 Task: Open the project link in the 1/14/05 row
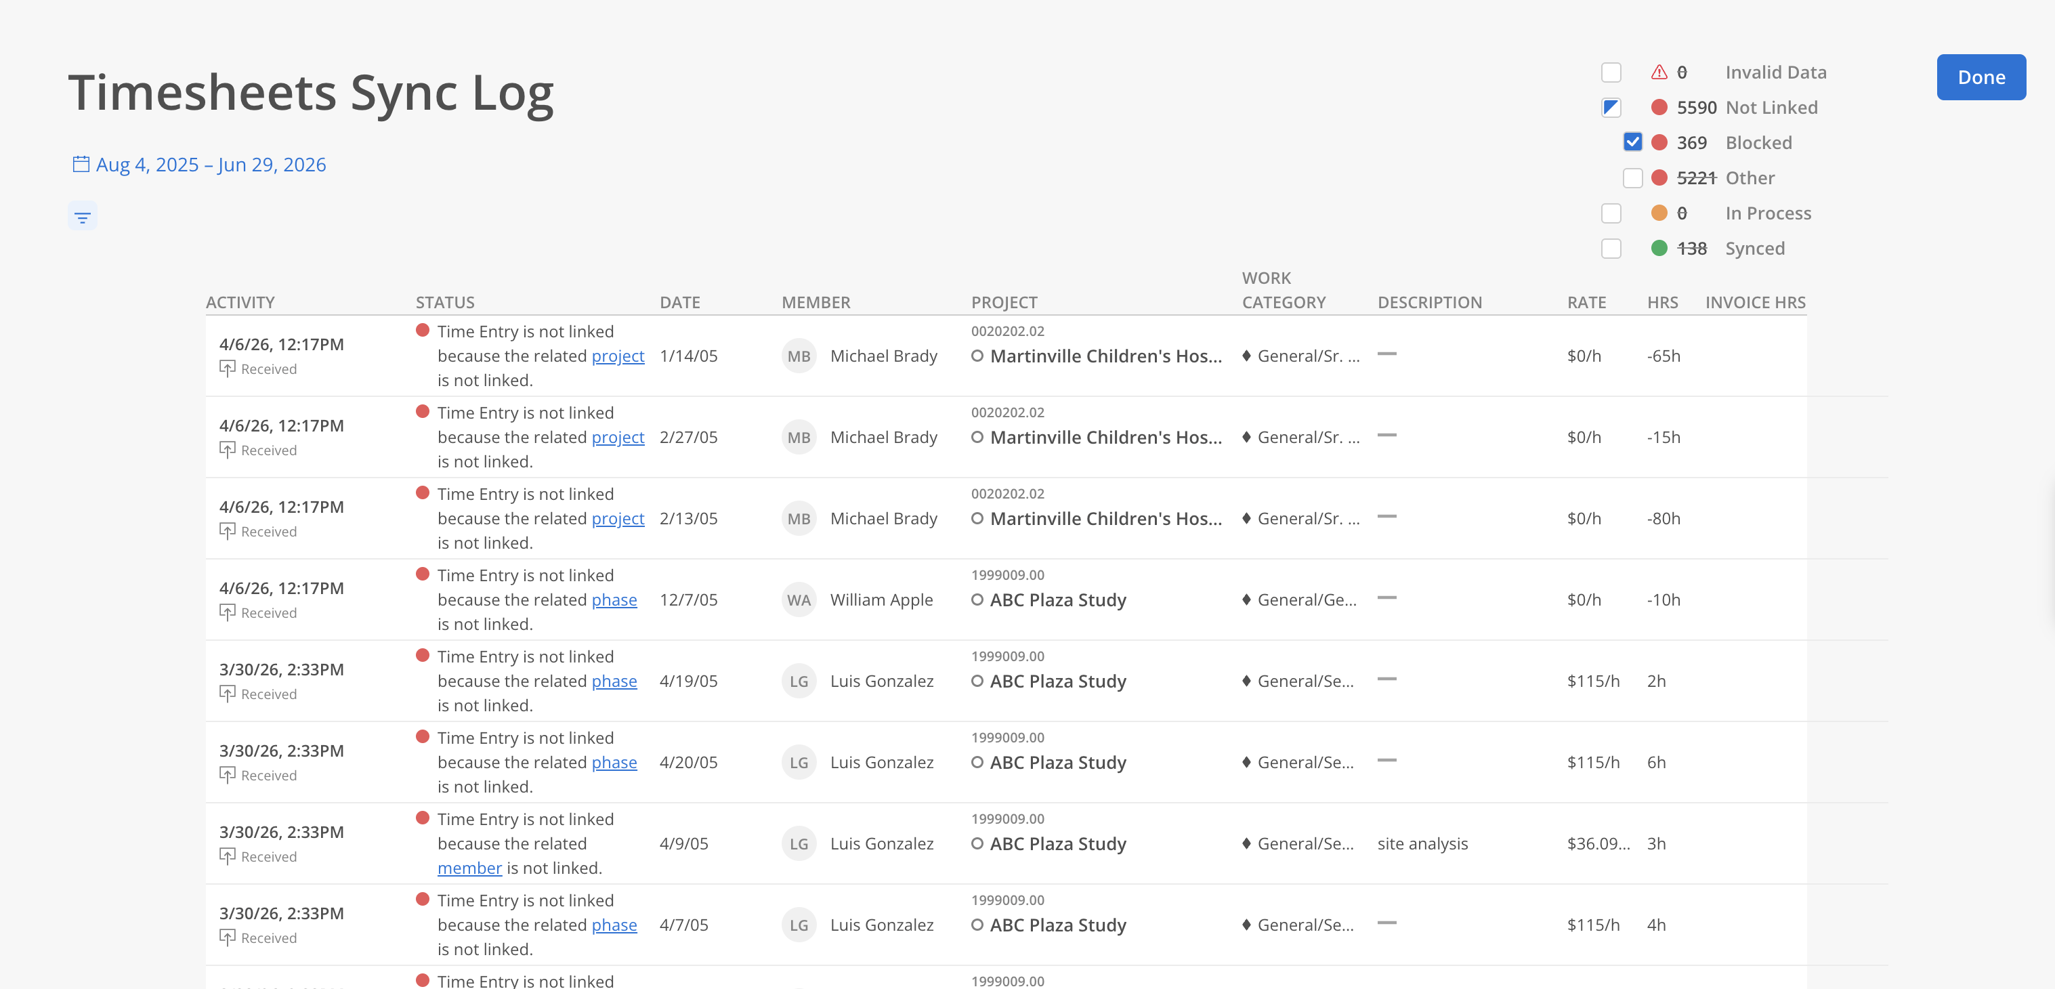(618, 356)
